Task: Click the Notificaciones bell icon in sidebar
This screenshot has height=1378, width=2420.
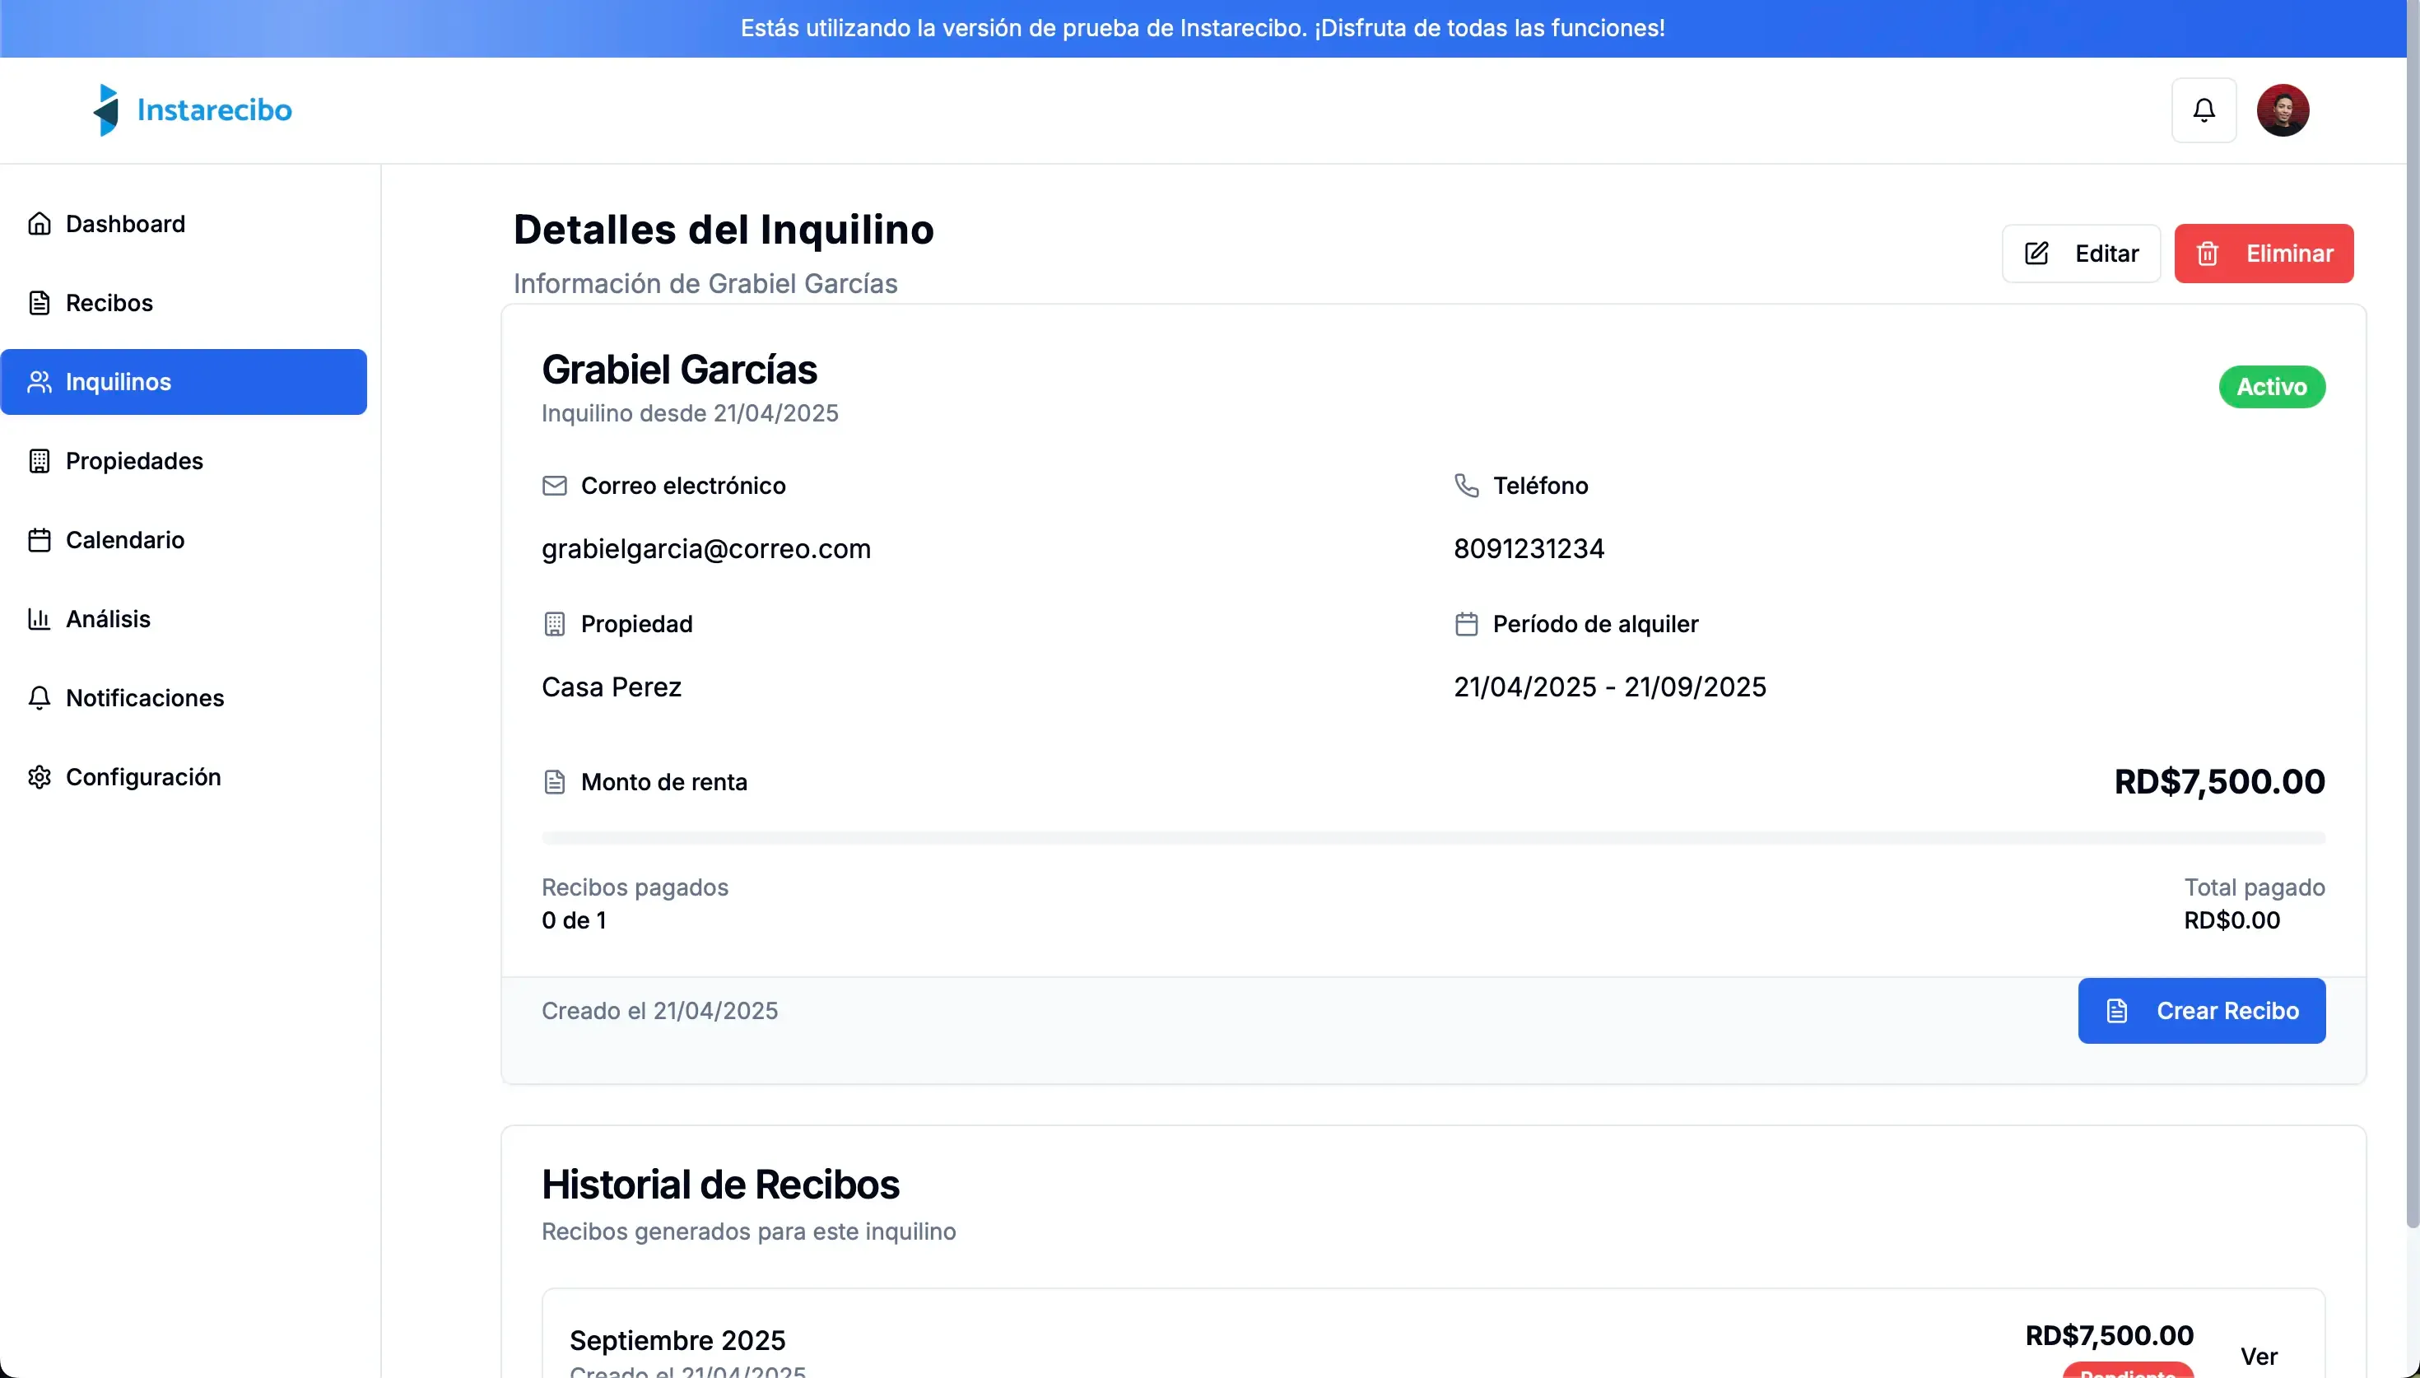Action: click(39, 697)
